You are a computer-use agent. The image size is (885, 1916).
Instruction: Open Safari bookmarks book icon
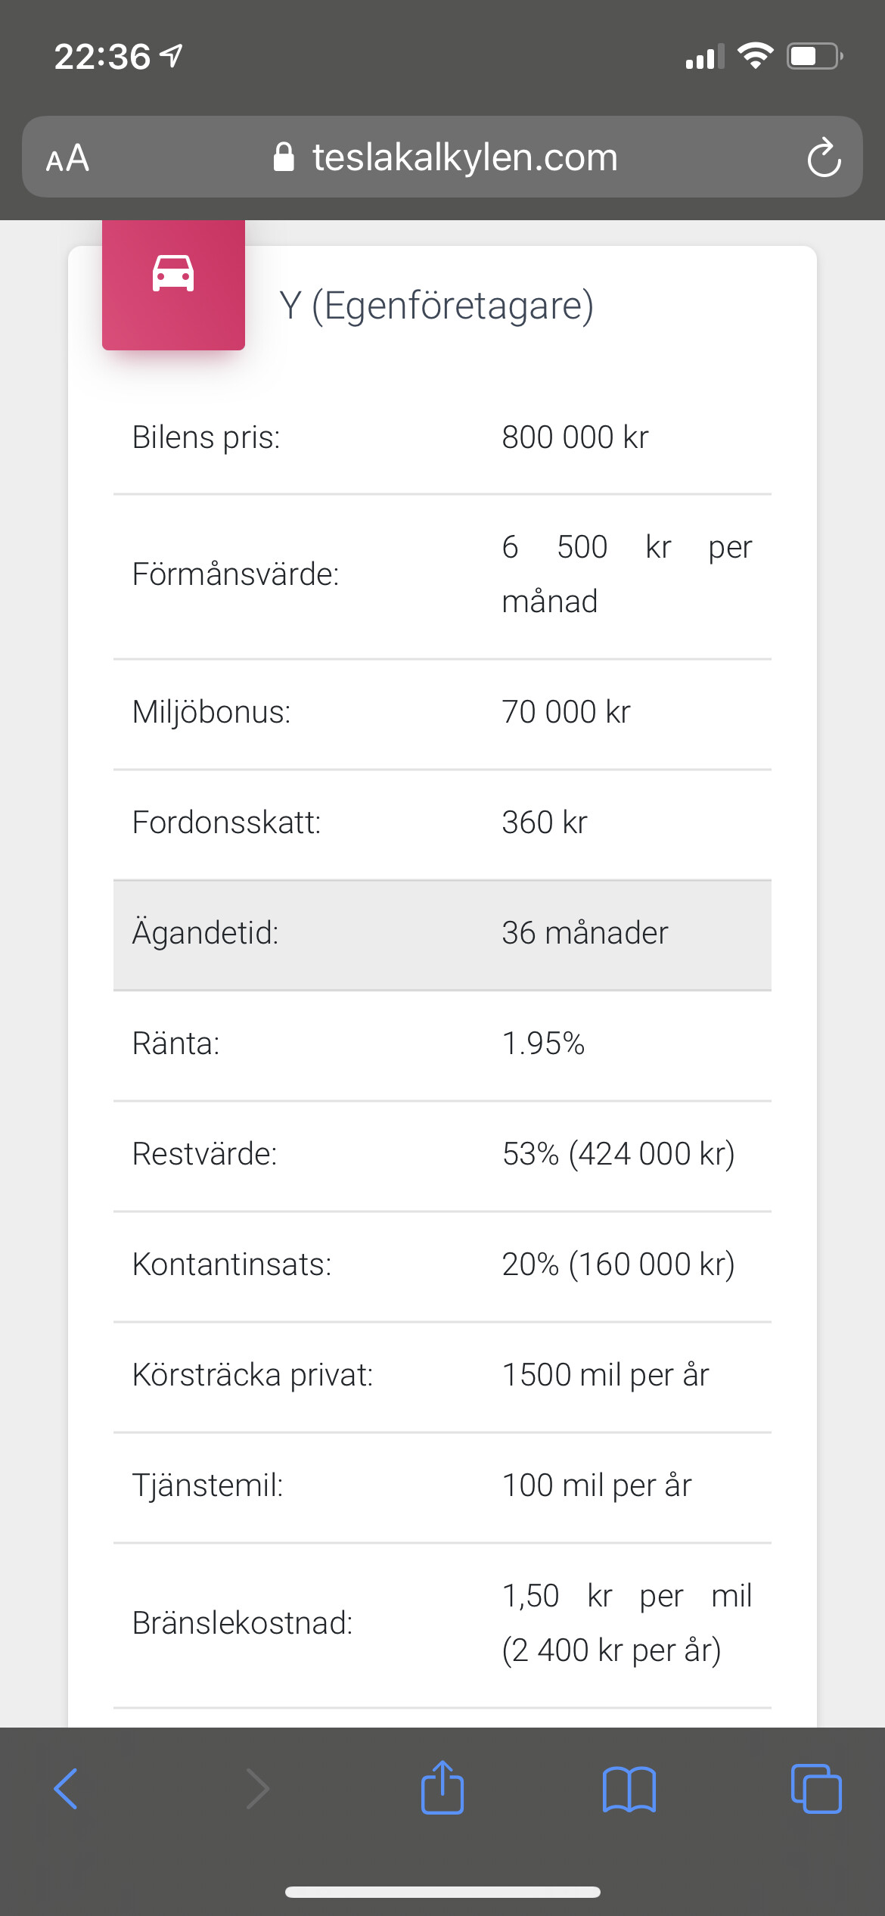pos(629,1789)
